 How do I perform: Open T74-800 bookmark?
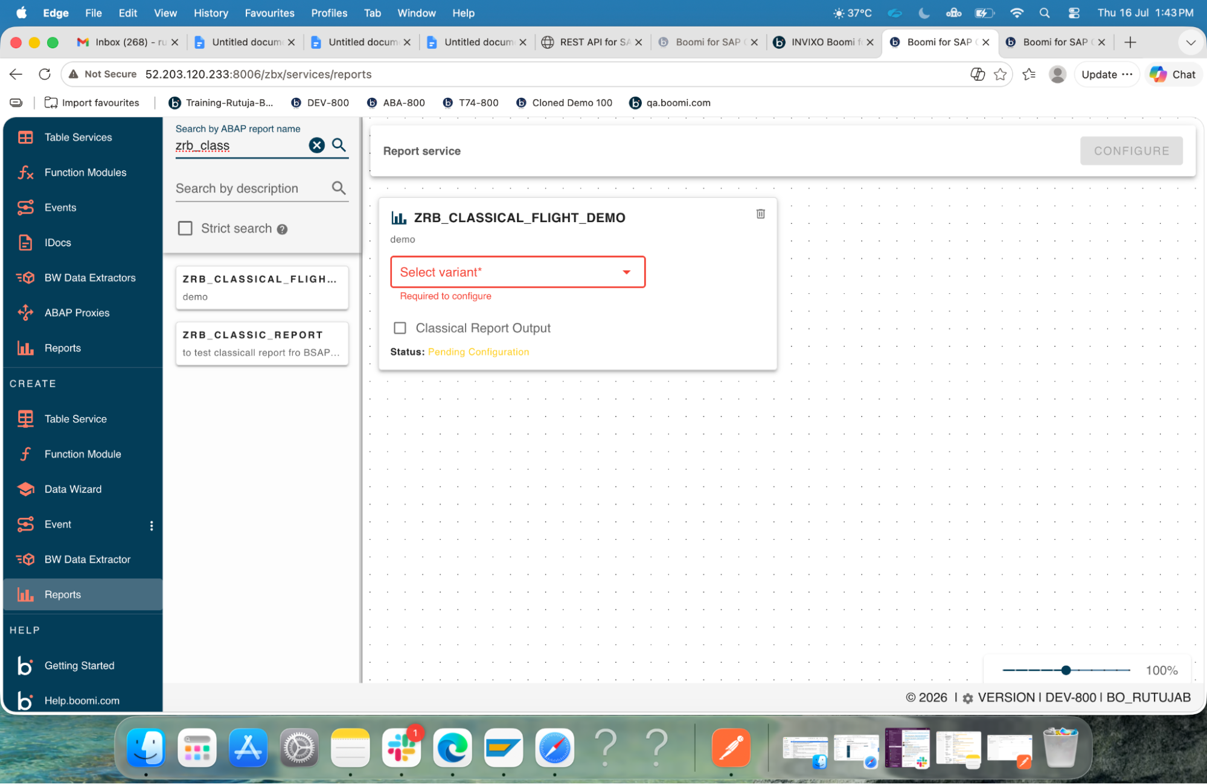(x=470, y=103)
